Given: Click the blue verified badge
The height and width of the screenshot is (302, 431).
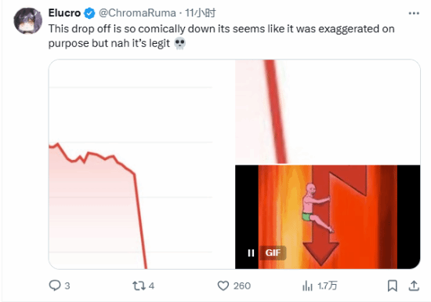Looking at the screenshot, I should [89, 13].
